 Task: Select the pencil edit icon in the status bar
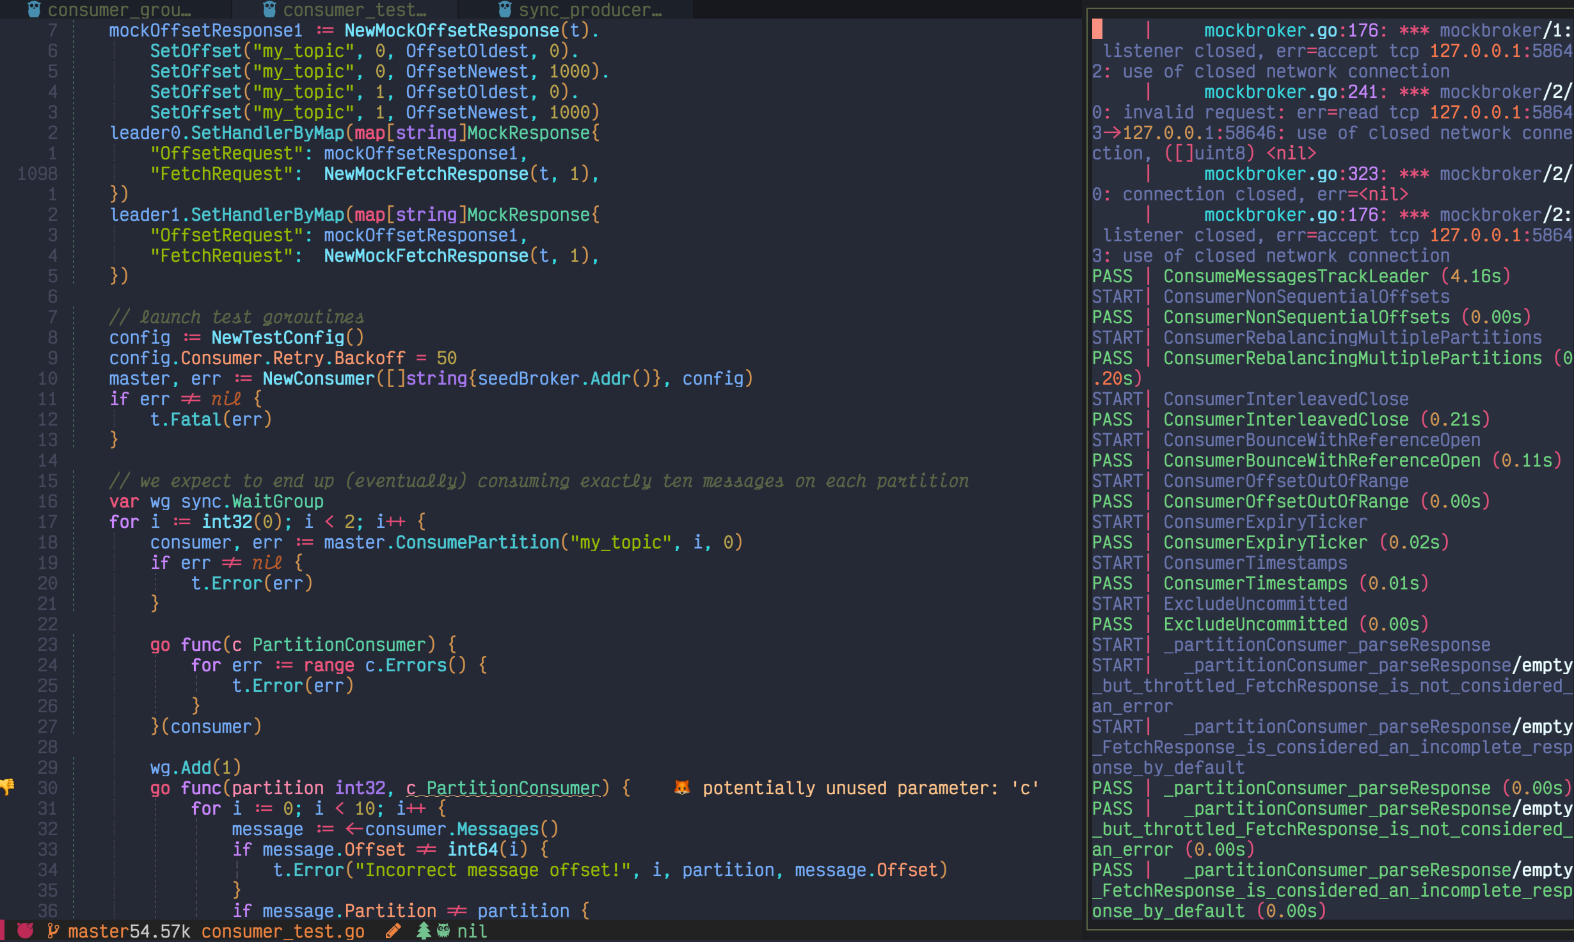tap(392, 931)
